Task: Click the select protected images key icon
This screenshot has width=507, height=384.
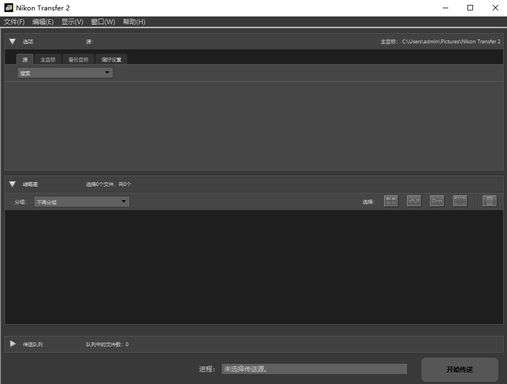Action: pyautogui.click(x=437, y=201)
